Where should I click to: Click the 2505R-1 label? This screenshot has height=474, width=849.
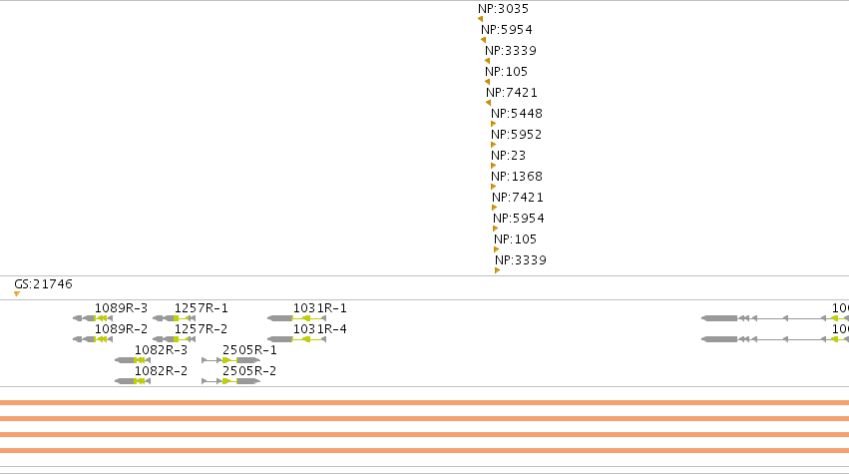[x=249, y=350]
